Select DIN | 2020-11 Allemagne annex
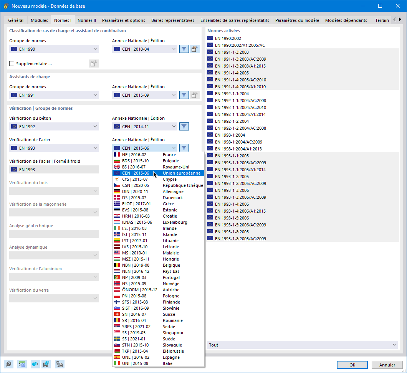The height and width of the screenshot is (373, 407). pos(158,191)
